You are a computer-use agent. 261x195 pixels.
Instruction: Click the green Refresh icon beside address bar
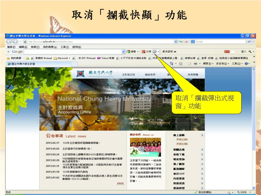pyautogui.click(x=181, y=42)
